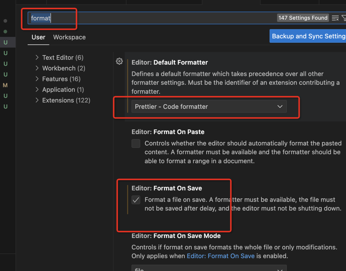Click the Backup and Sync Settings button
346x271 pixels.
click(x=308, y=36)
